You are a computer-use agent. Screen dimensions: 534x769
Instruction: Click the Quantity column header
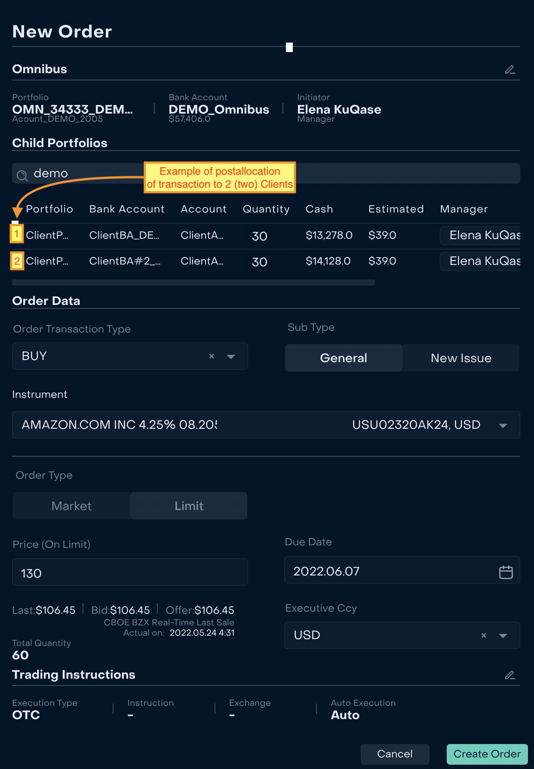pos(266,209)
